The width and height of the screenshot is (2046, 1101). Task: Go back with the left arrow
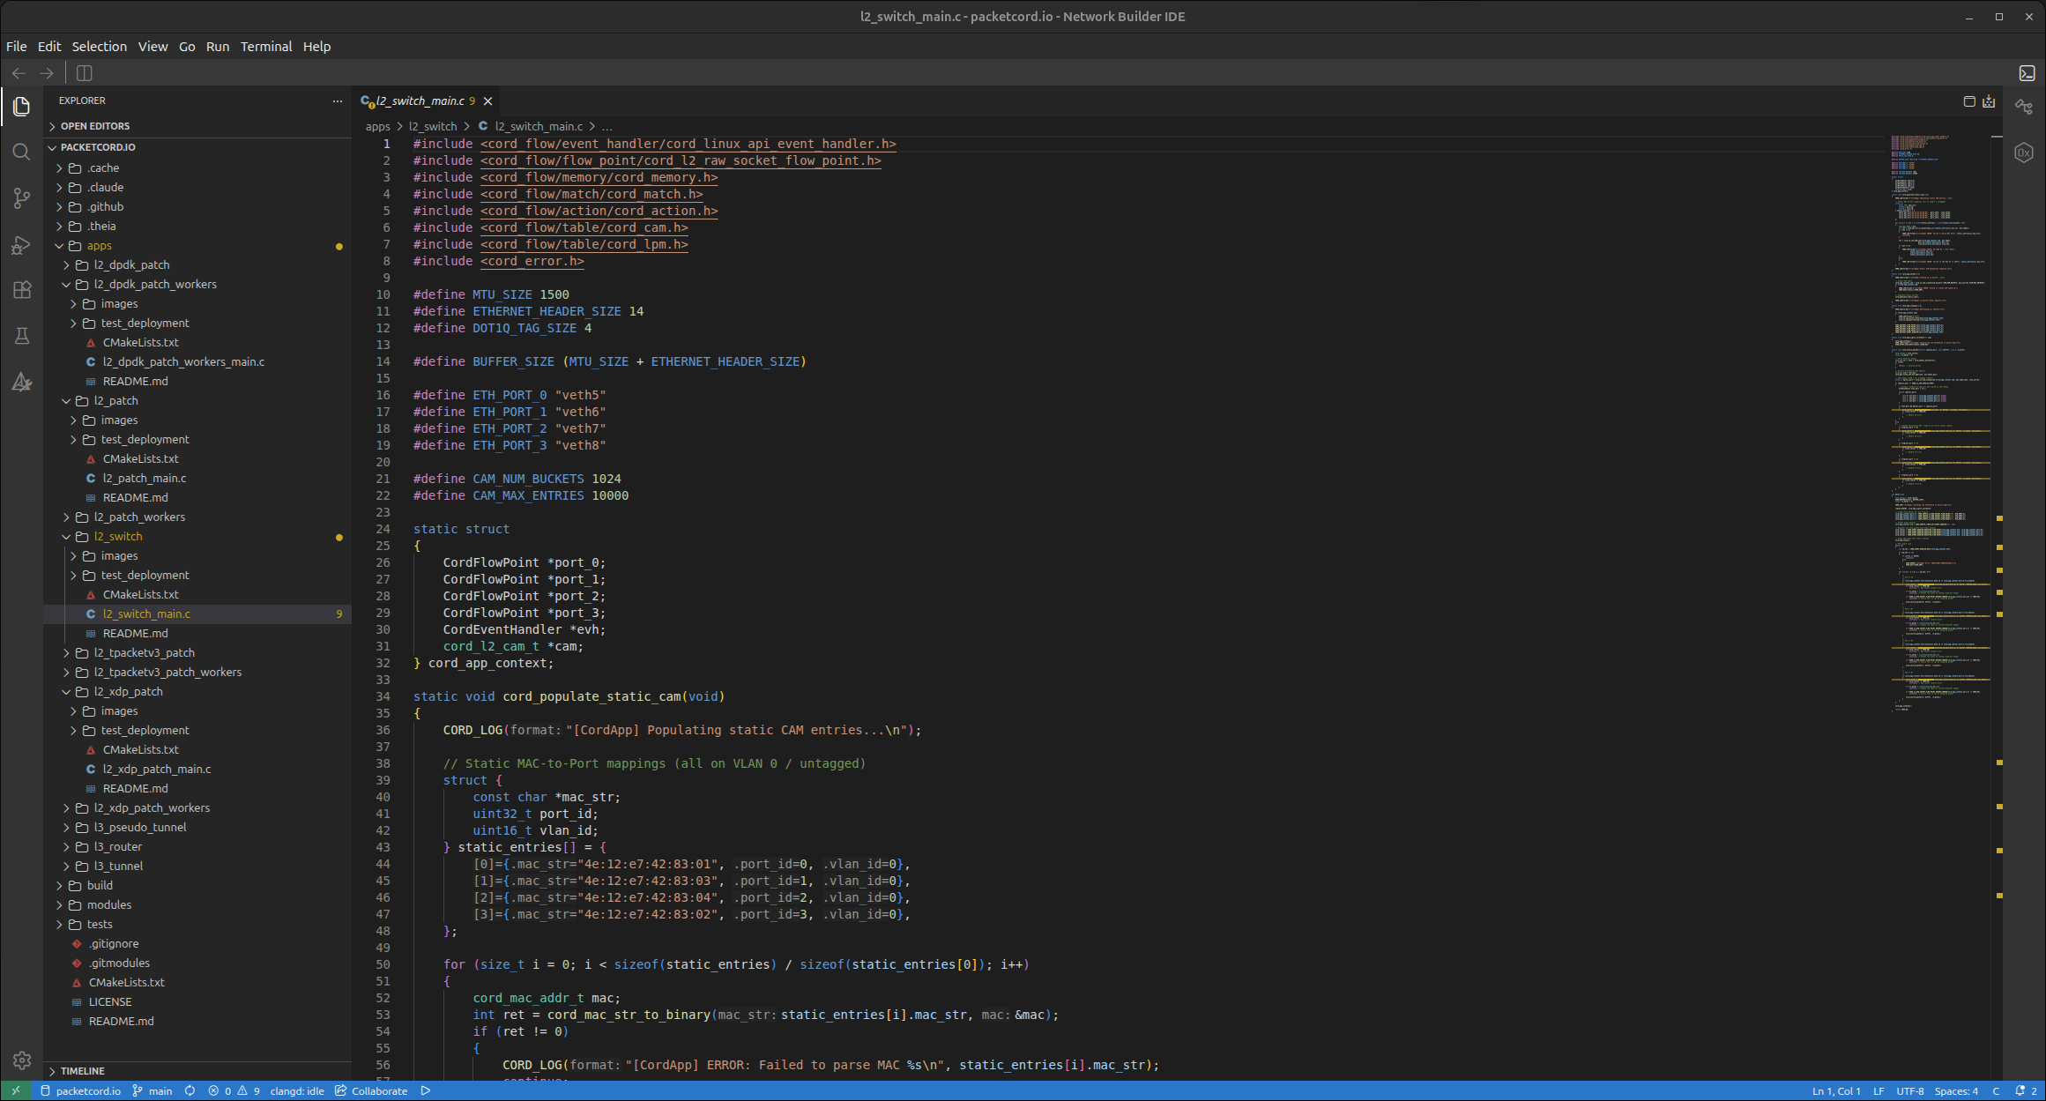19,73
